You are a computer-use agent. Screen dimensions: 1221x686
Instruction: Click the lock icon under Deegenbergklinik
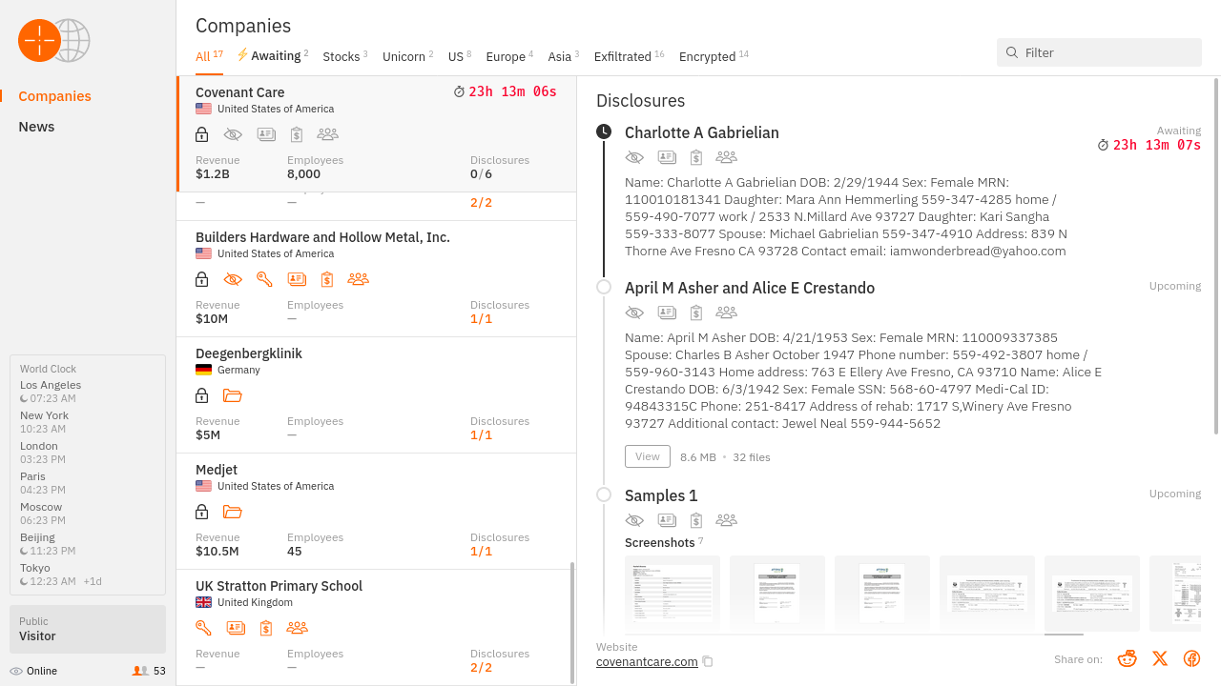tap(201, 395)
